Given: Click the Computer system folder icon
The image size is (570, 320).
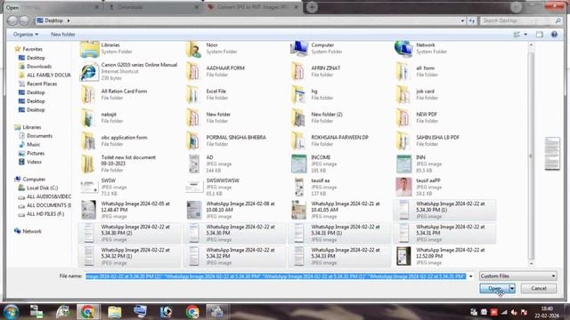Looking at the screenshot, I should 299,49.
